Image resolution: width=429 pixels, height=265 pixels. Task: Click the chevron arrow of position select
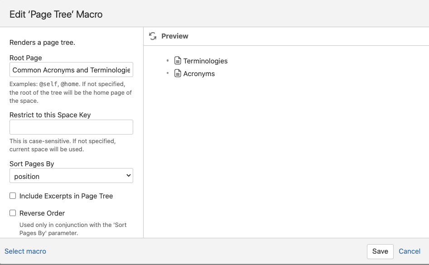128,176
